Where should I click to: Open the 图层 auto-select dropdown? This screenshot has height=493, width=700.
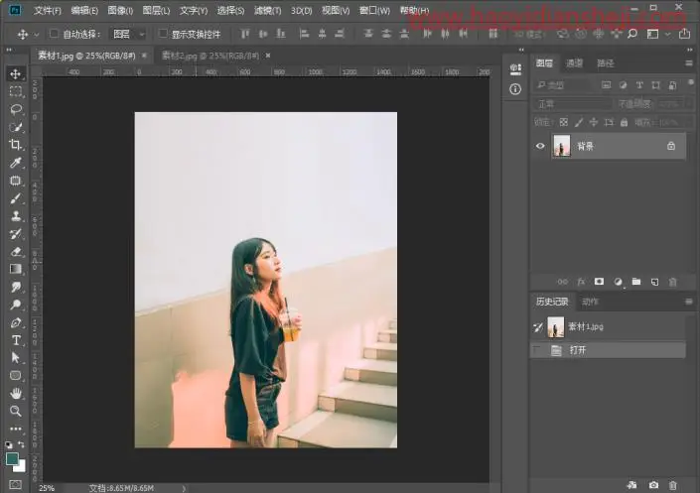[128, 34]
